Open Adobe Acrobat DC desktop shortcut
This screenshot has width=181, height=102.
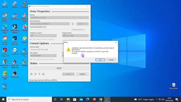pos(5,52)
